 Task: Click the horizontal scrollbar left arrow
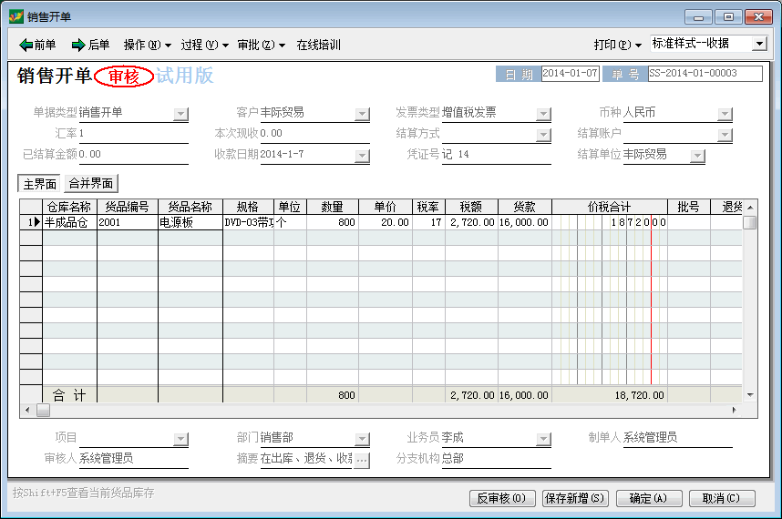pyautogui.click(x=27, y=411)
